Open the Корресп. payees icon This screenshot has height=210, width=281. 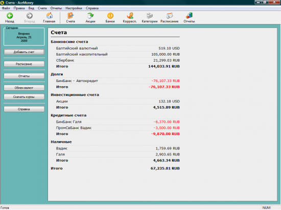click(x=130, y=16)
